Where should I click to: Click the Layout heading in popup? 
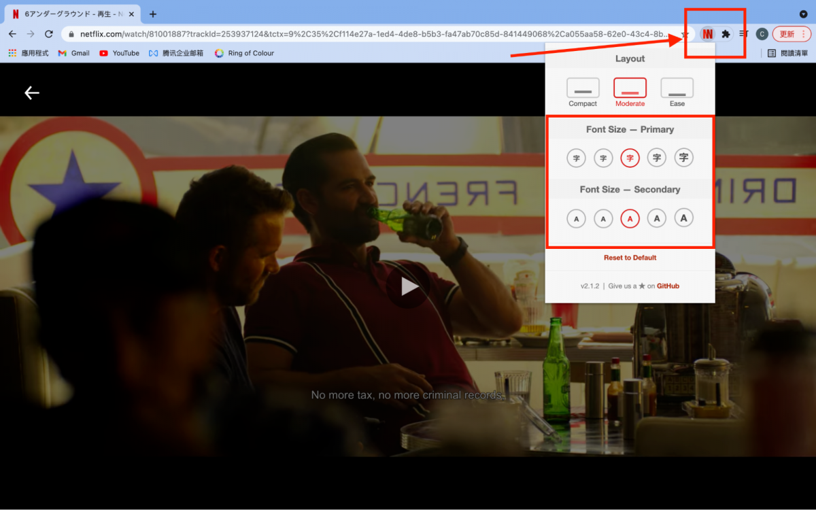coord(630,58)
